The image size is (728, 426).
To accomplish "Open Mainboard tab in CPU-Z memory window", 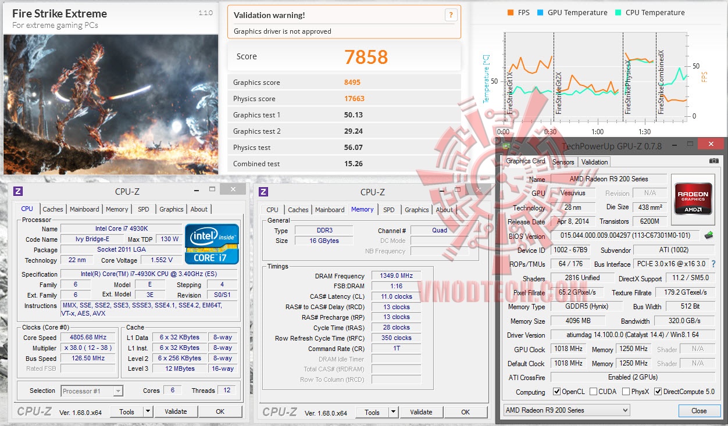I will point(330,210).
